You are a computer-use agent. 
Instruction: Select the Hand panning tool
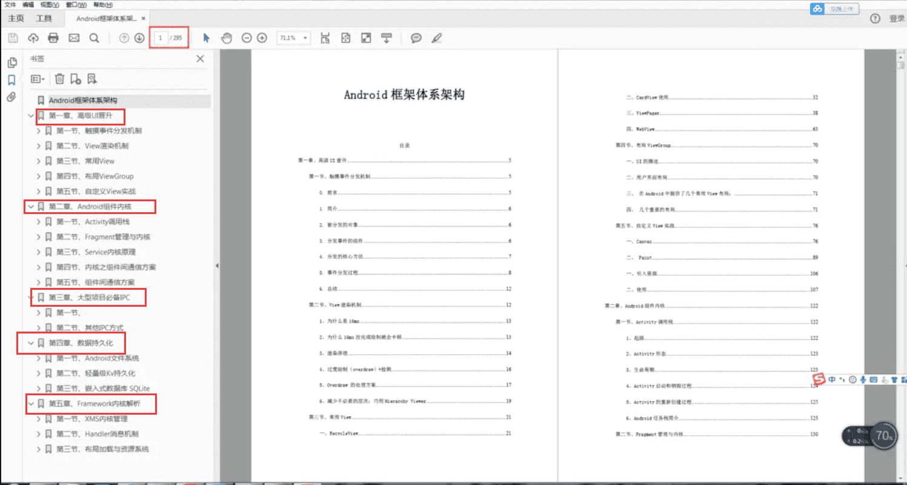pos(226,38)
